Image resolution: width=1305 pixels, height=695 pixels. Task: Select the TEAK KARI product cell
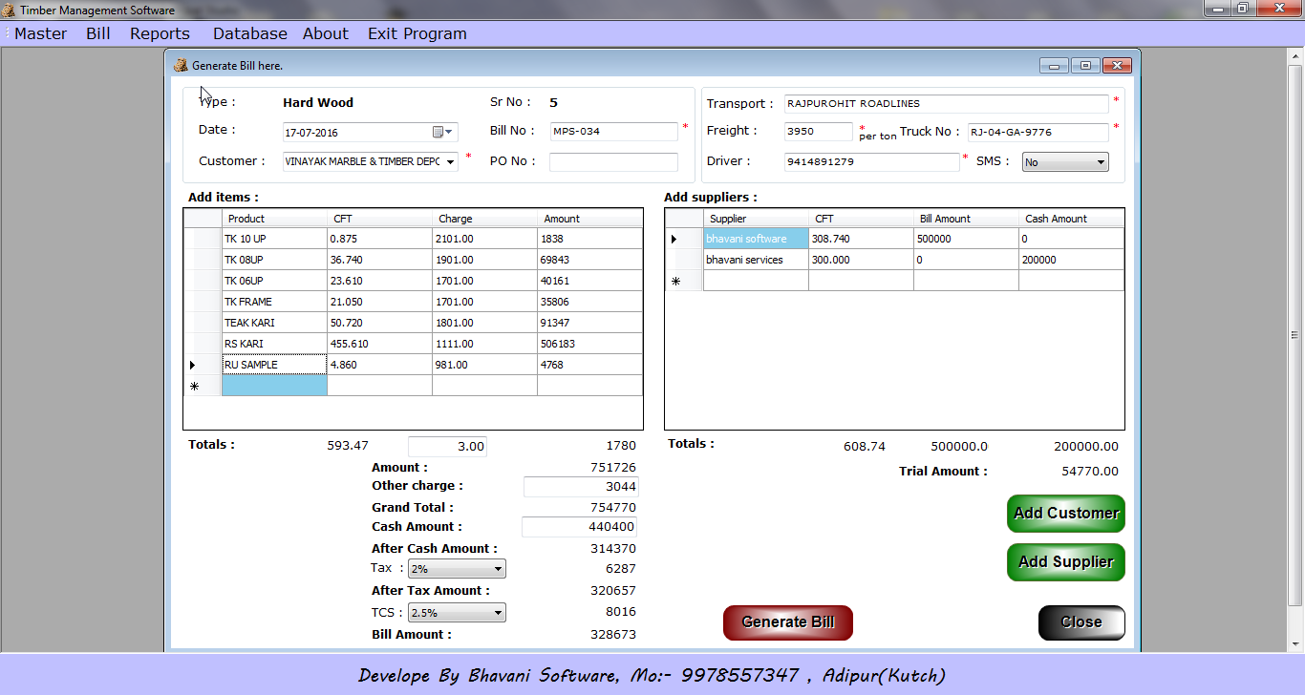click(274, 323)
